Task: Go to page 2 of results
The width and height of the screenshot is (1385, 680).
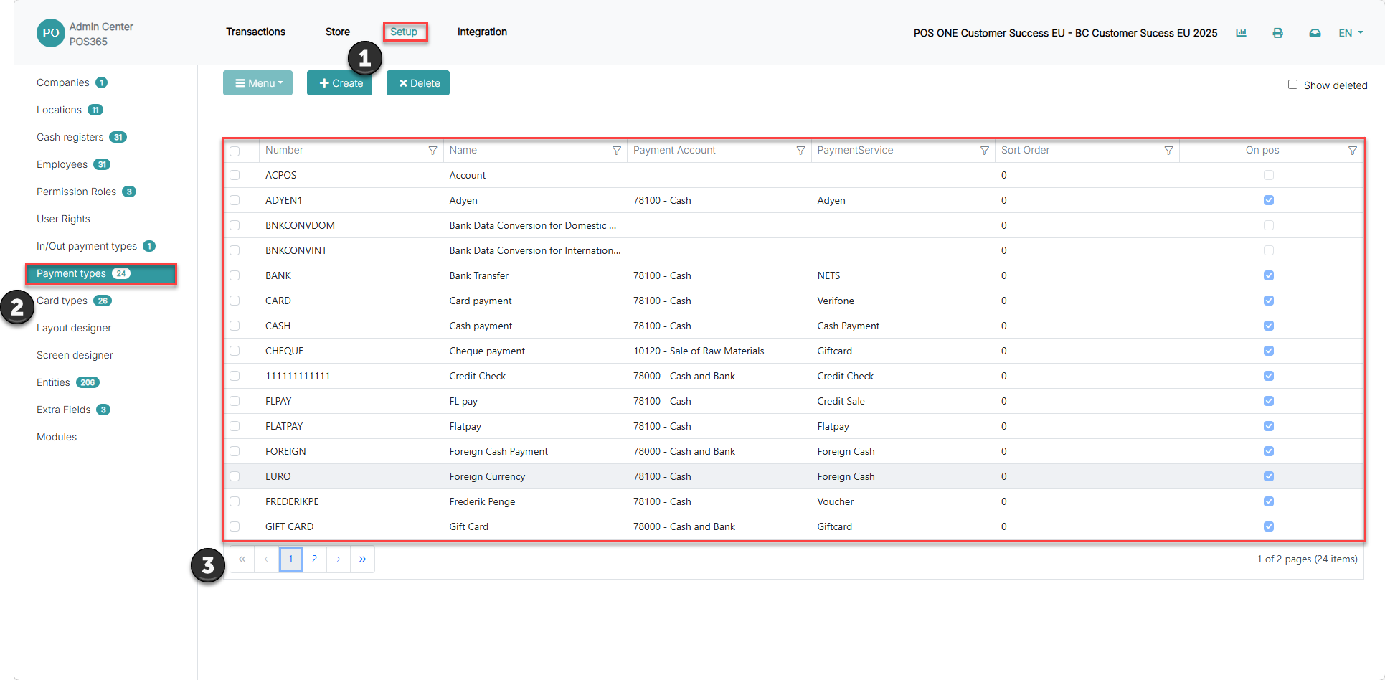Action: (x=314, y=559)
